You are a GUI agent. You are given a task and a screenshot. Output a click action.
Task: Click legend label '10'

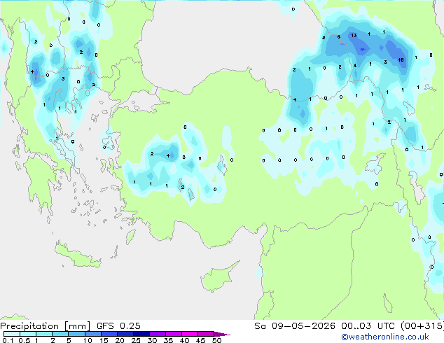(x=88, y=340)
